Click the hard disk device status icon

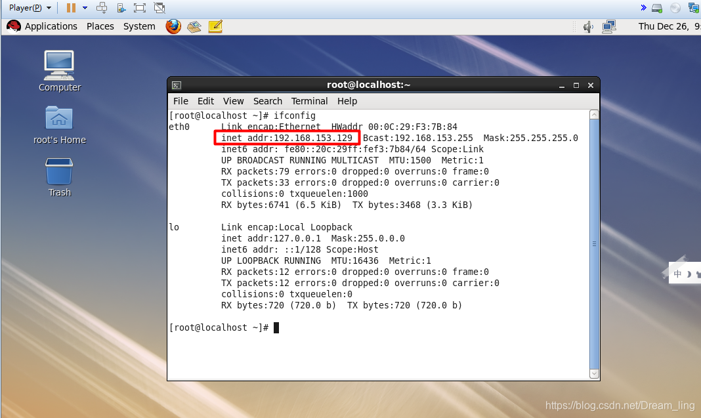point(657,7)
